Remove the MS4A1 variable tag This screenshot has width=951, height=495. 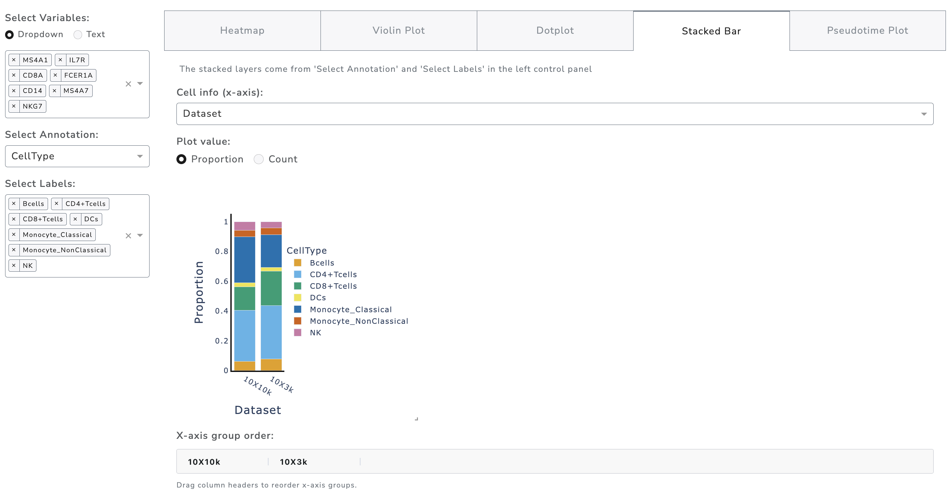[x=14, y=60]
